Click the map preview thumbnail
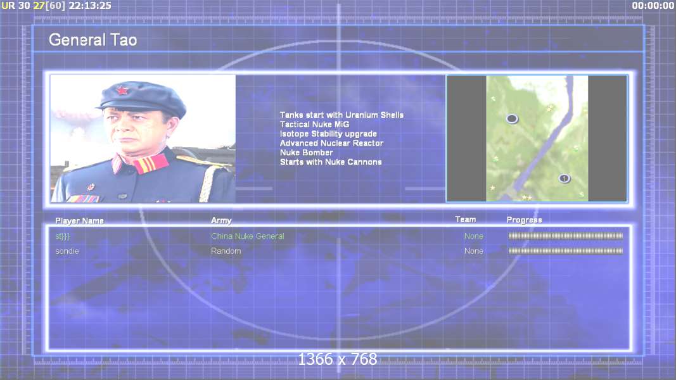 coord(537,138)
